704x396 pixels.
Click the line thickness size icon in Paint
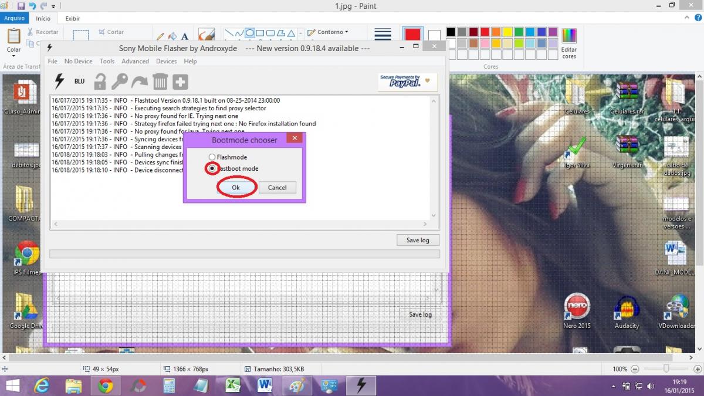tap(383, 34)
